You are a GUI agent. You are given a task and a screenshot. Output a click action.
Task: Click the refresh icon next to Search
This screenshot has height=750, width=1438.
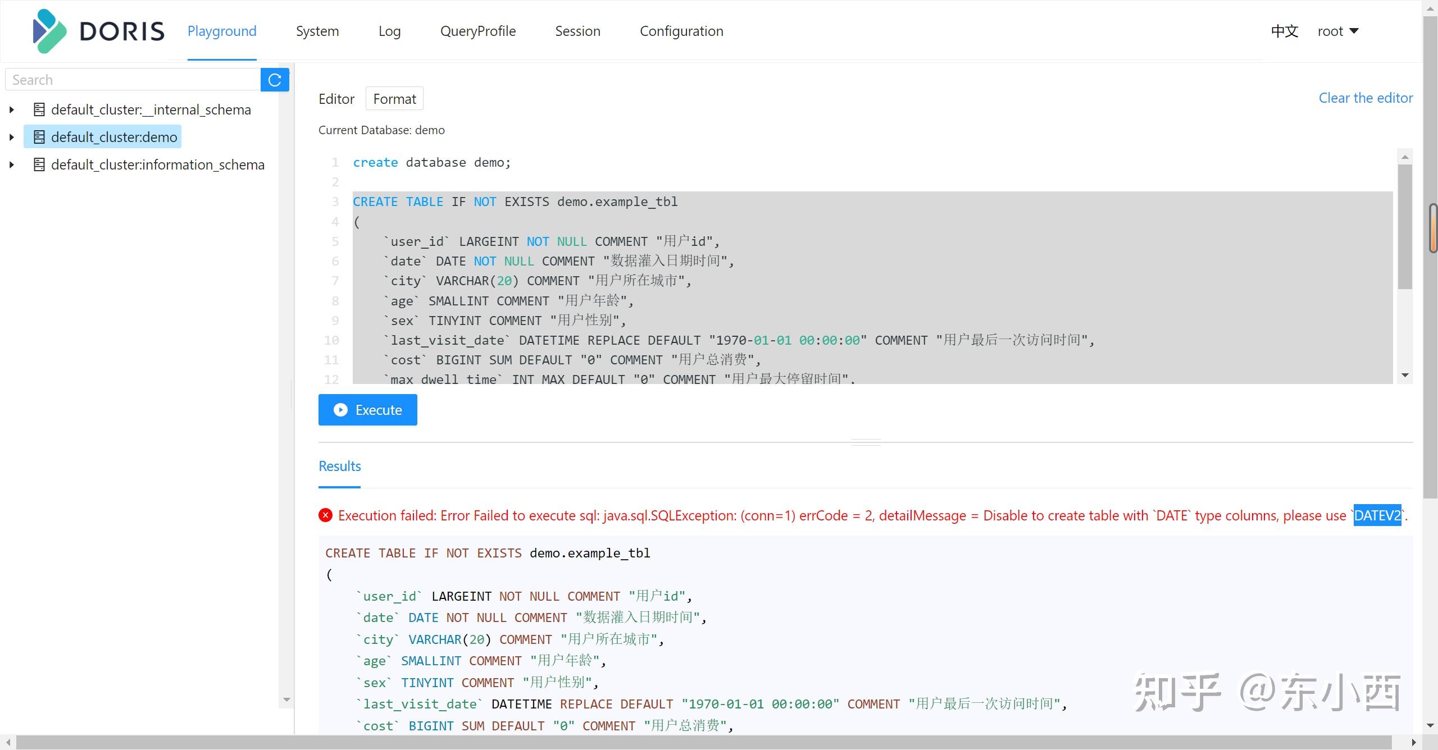275,80
